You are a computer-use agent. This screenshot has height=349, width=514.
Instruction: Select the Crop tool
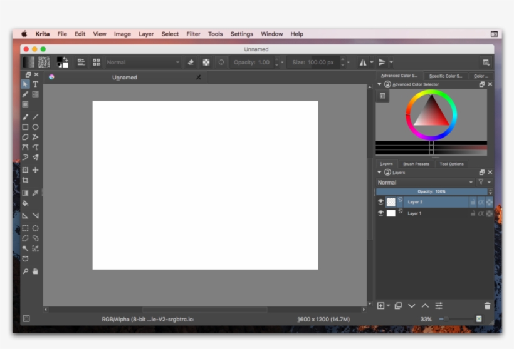pos(25,180)
